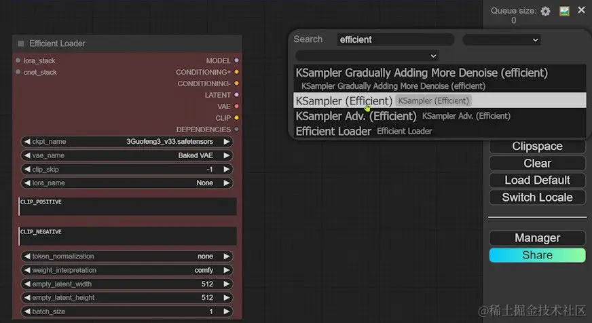Select KSampler (Efficient) search result
This screenshot has width=592, height=323.
pyautogui.click(x=440, y=100)
